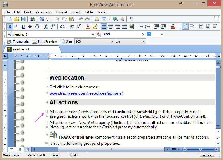This screenshot has height=160, width=223.
Task: Click the Save document icon
Action: pyautogui.click(x=23, y=19)
